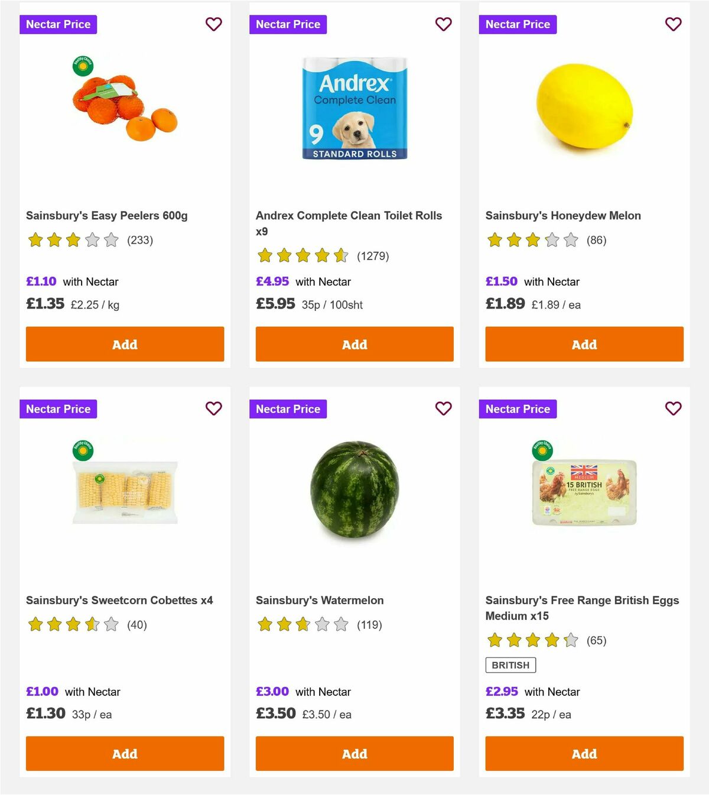Image resolution: width=709 pixels, height=795 pixels.
Task: Add Andrex Complete Clean Toilet Rolls to basket
Action: 354,344
